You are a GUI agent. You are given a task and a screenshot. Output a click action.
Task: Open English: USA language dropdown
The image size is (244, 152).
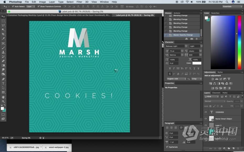[176, 79]
